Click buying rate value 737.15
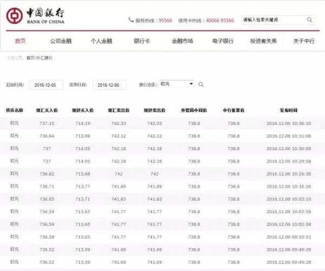The height and width of the screenshot is (271, 325). coord(47,124)
